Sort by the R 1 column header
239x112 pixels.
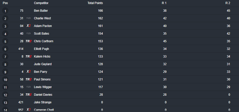pyautogui.click(x=164, y=3)
